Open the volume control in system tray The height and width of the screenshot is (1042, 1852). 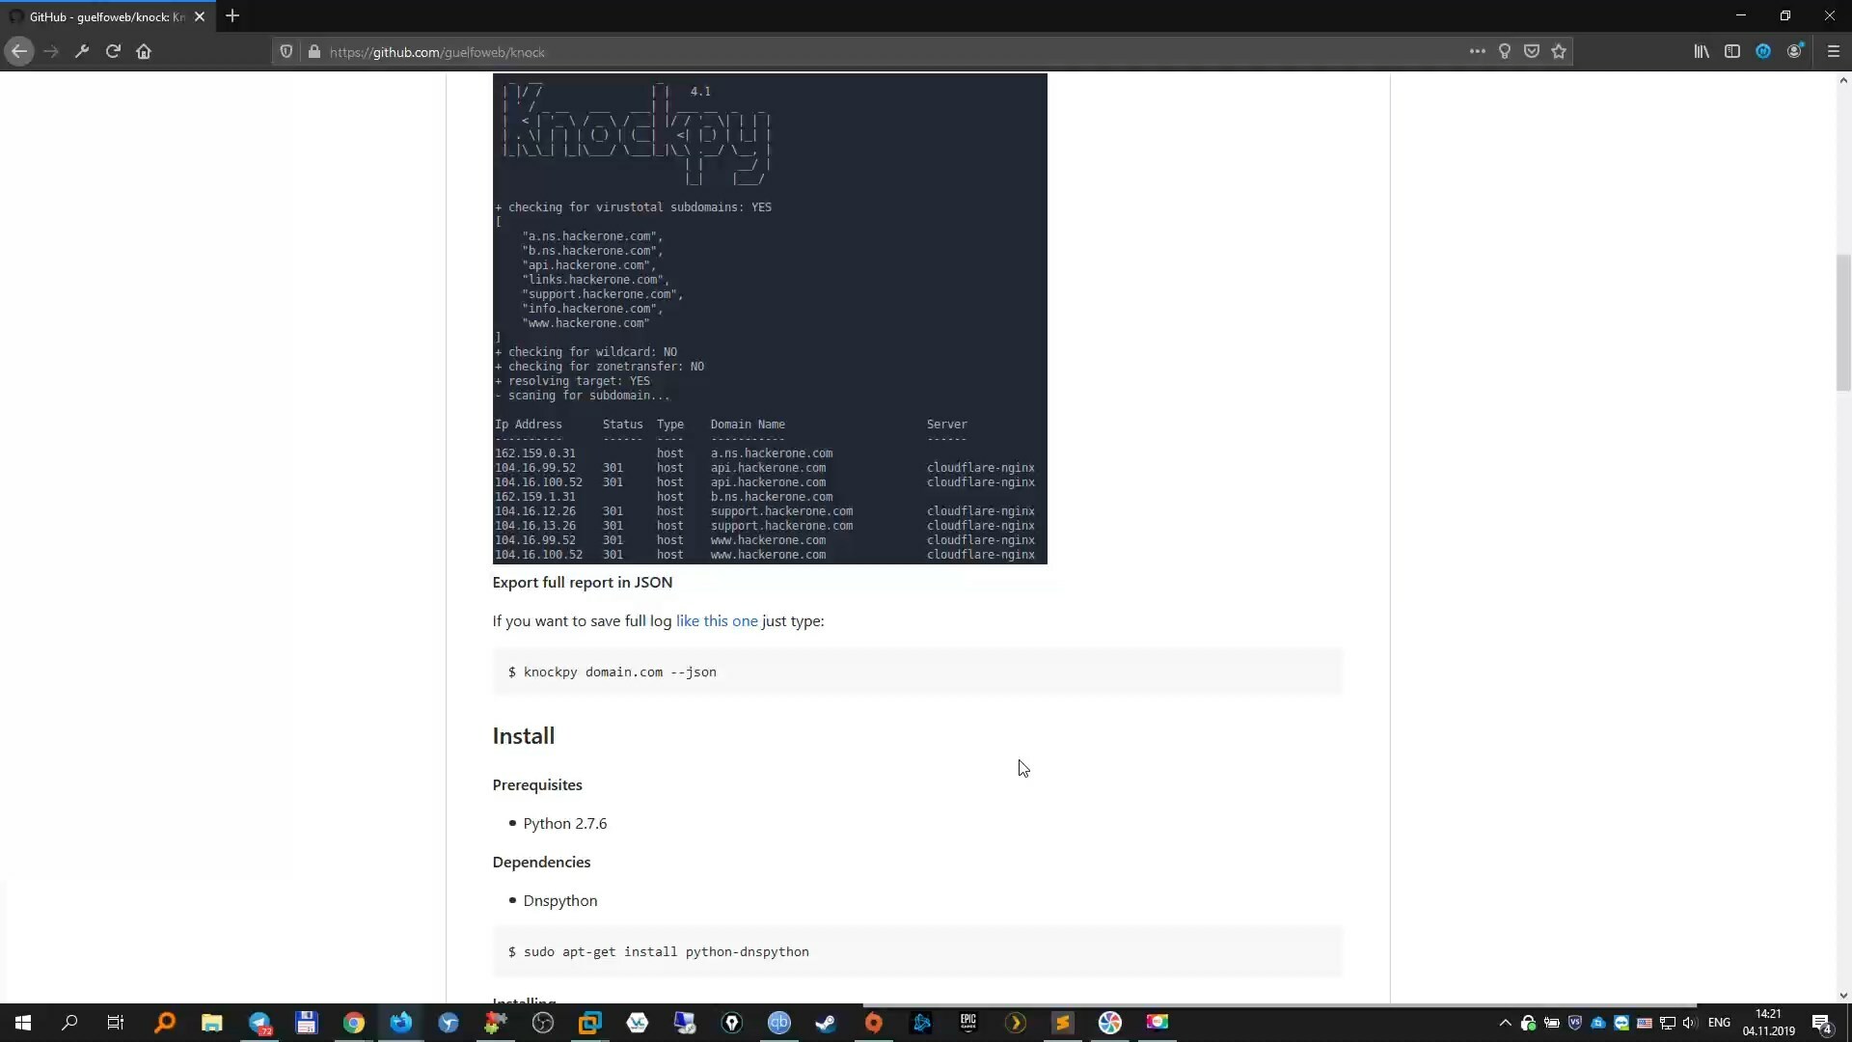pyautogui.click(x=1690, y=1023)
